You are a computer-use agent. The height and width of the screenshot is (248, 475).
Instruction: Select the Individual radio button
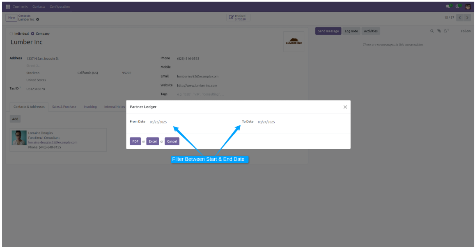pyautogui.click(x=11, y=34)
